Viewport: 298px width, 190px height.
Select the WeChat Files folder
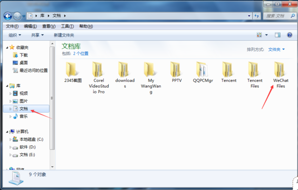(281, 75)
